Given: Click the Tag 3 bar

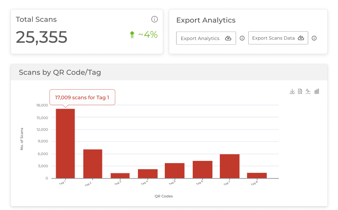Looking at the screenshot, I should pyautogui.click(x=120, y=176).
